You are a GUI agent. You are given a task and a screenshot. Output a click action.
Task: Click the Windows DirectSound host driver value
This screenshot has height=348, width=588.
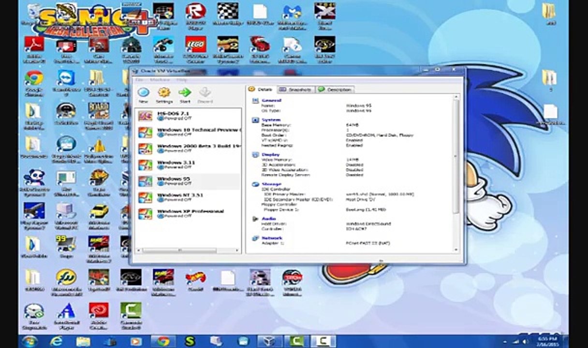[x=368, y=224]
